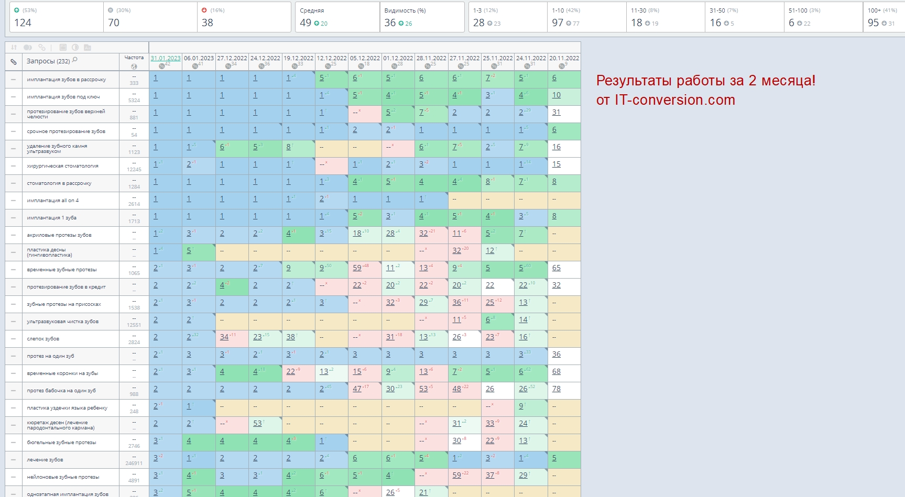Click minus control for 'слепок зубов' row
The width and height of the screenshot is (905, 497).
point(14,339)
